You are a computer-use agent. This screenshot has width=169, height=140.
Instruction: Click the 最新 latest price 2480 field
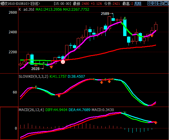(x=81, y=4)
